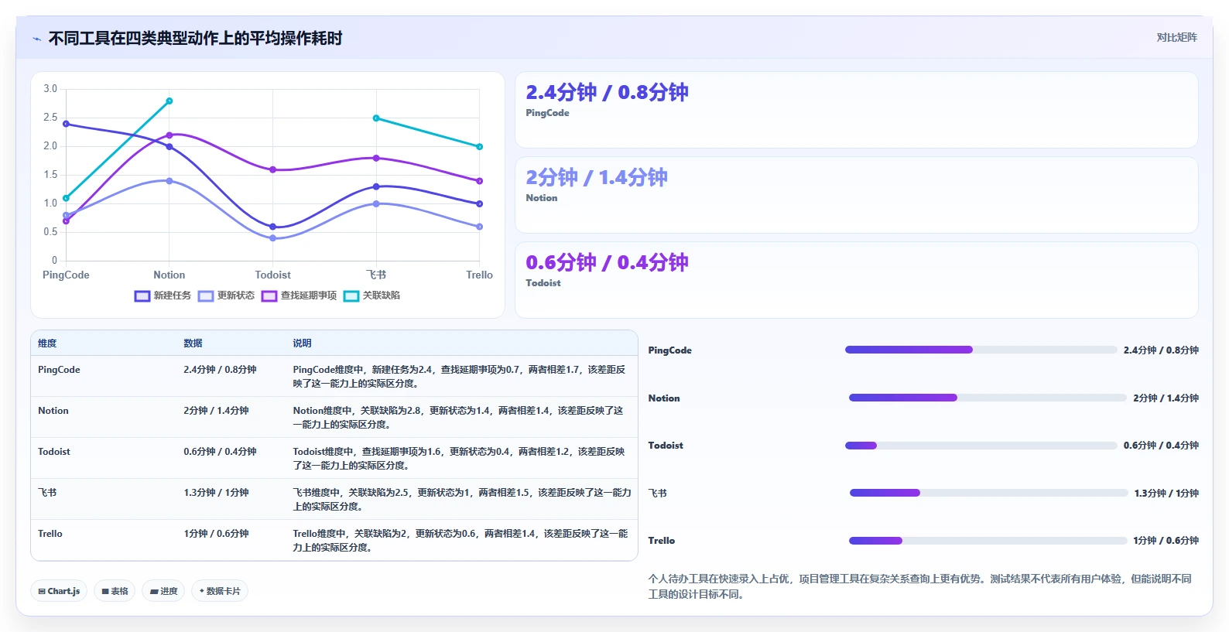The height and width of the screenshot is (632, 1229).
Task: Click the title 不同工具在四类典型动作上的平均操作耗时
Action: [195, 39]
